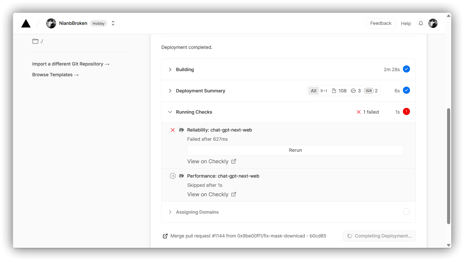Screen dimensions: 464x261
Task: Open the team switcher next to NianbBroken
Action: tap(113, 23)
